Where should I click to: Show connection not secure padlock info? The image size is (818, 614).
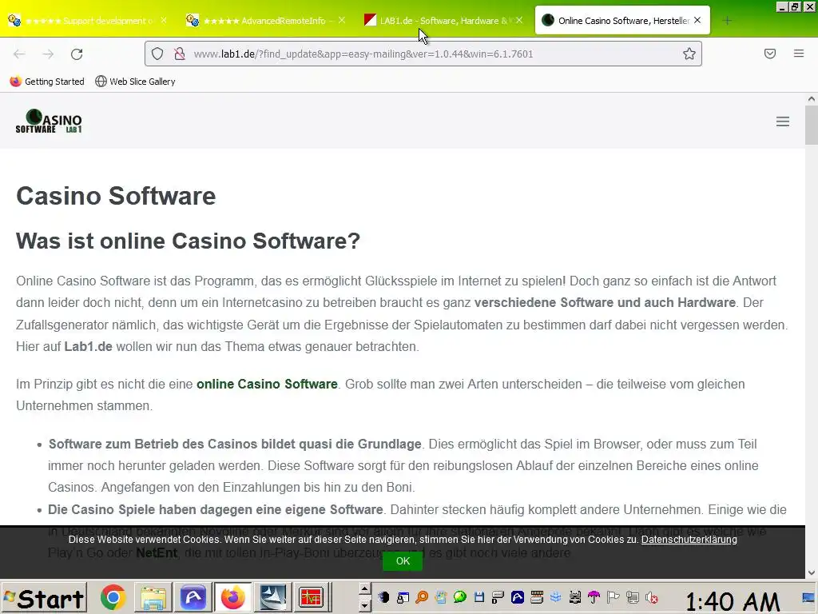click(x=180, y=54)
